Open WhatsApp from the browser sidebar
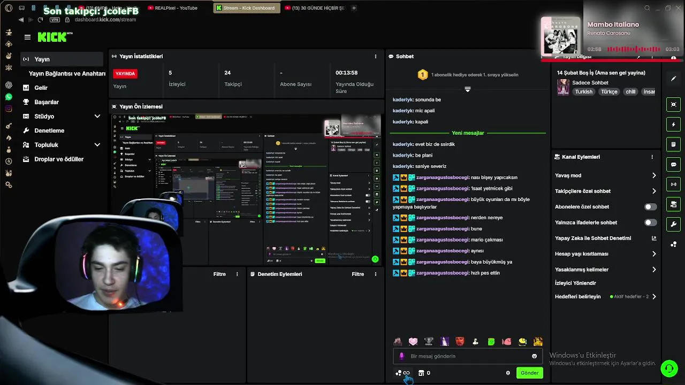The width and height of the screenshot is (685, 385). coord(9,97)
